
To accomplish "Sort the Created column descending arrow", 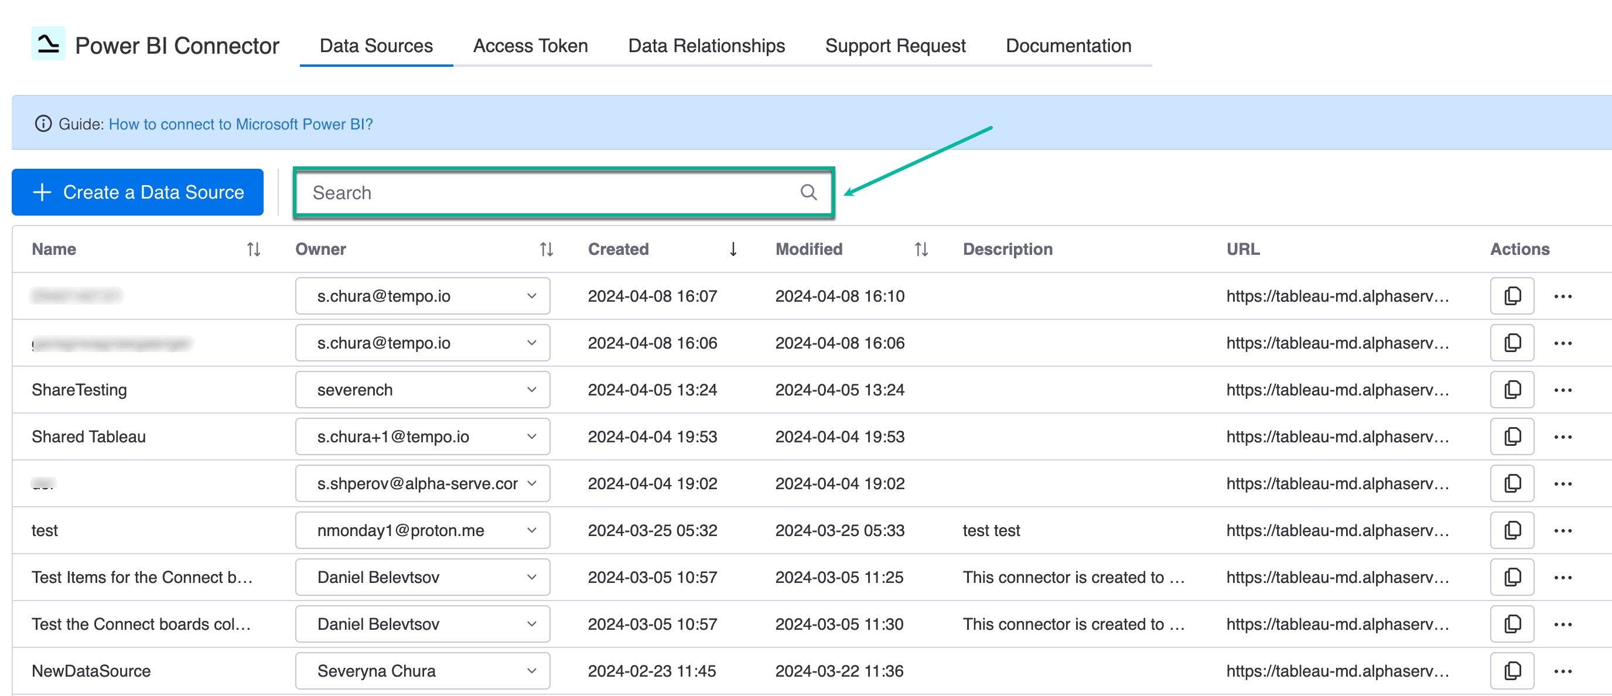I will tap(733, 249).
